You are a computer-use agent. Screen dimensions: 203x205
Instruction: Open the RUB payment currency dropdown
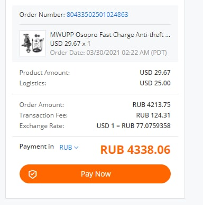pos(69,147)
